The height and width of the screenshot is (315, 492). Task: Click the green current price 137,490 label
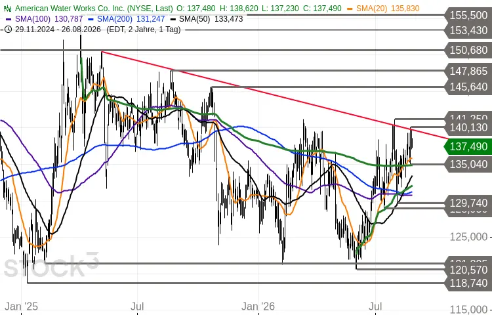coord(468,146)
